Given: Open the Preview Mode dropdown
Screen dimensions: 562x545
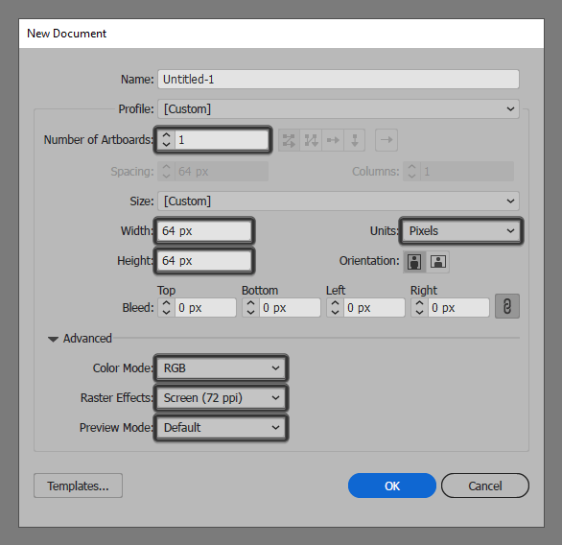Looking at the screenshot, I should 222,427.
